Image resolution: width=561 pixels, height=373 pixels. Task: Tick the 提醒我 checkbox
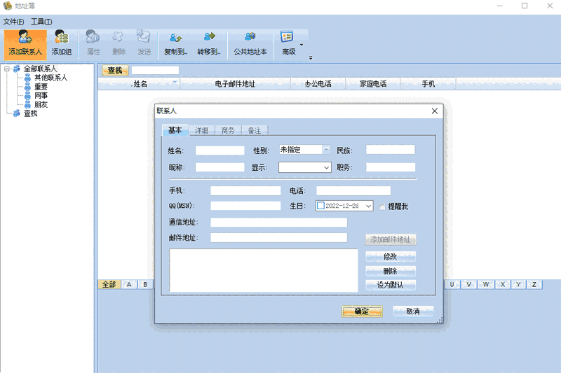tap(382, 206)
